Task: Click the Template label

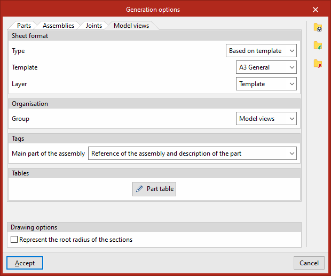Action: click(25, 67)
